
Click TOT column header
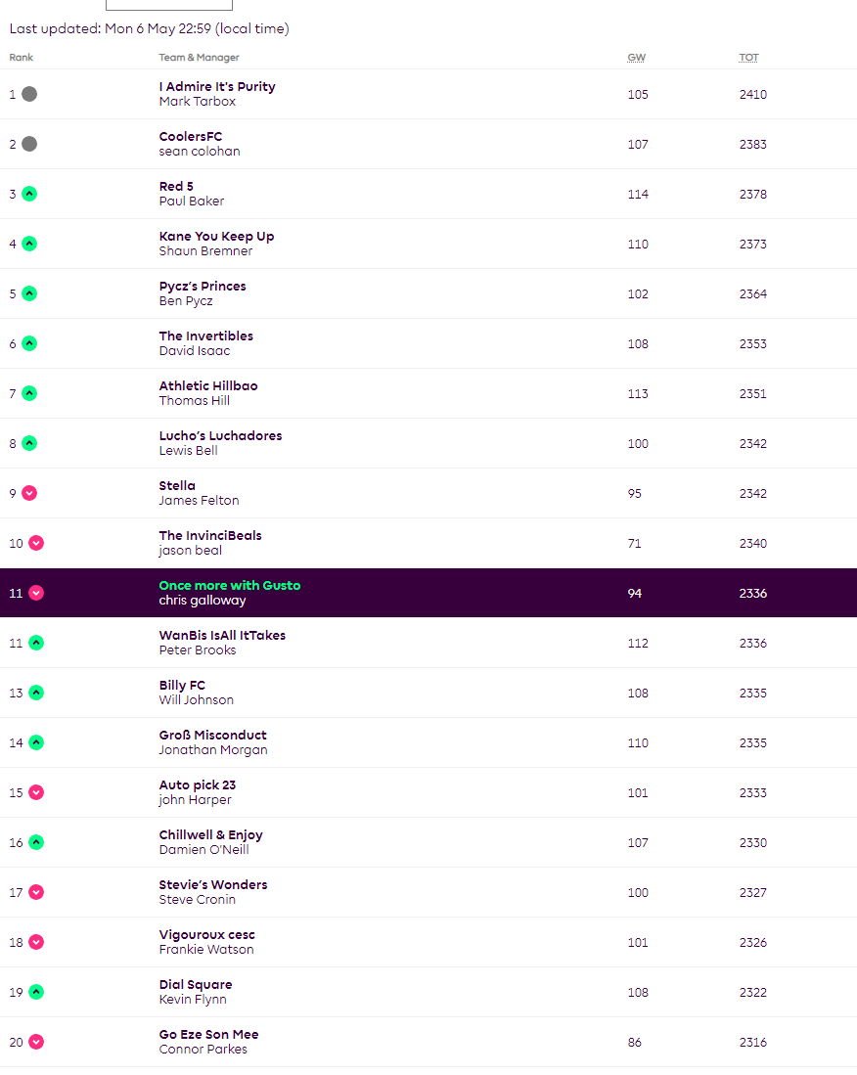[x=748, y=58]
